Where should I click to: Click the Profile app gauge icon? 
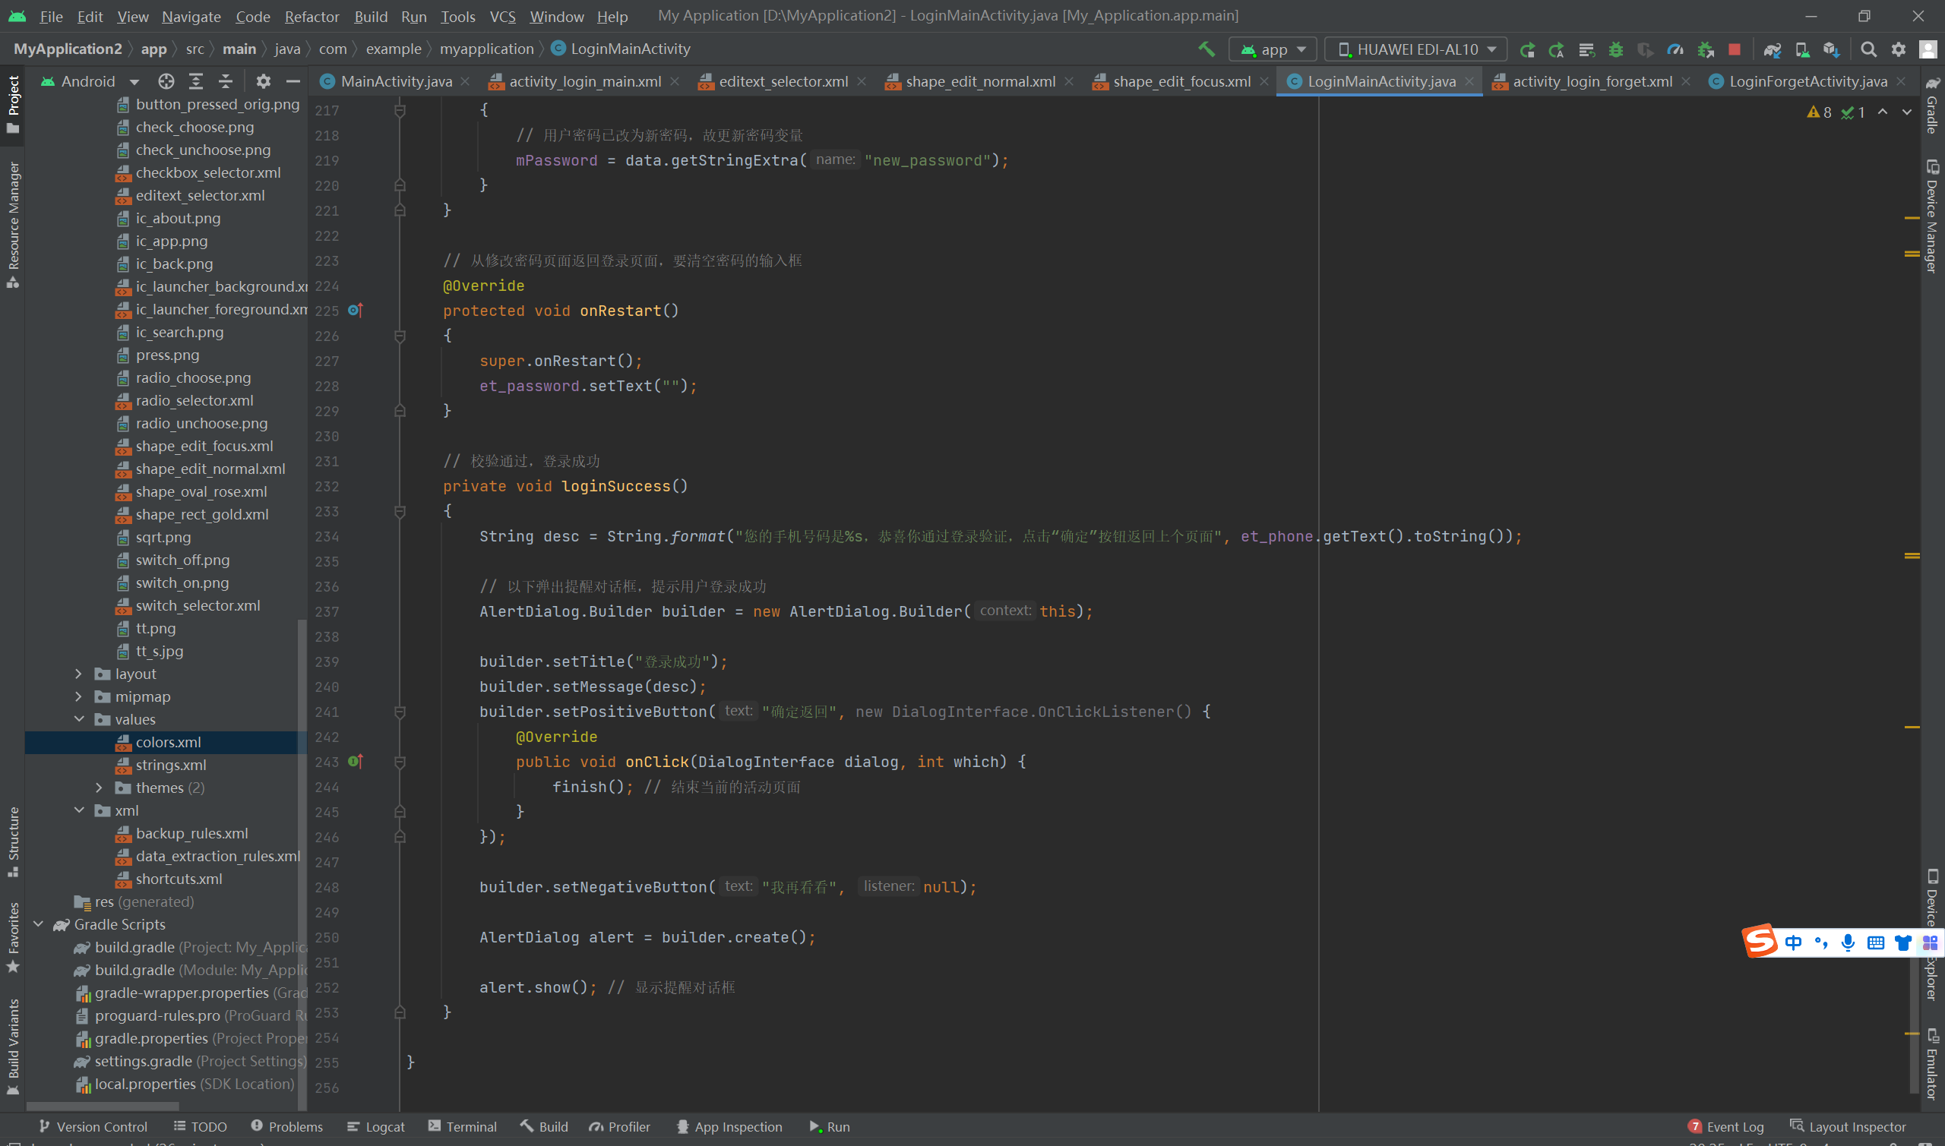pyautogui.click(x=1675, y=49)
